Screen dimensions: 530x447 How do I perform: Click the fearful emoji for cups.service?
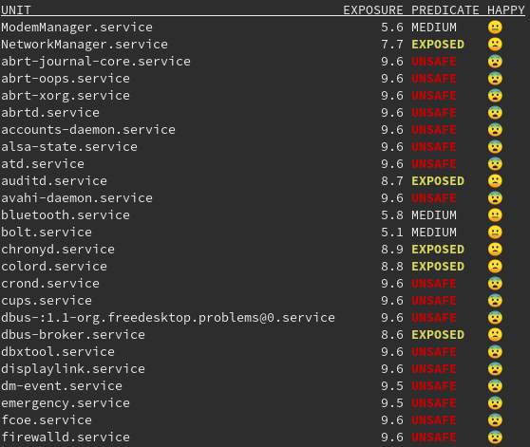495,301
